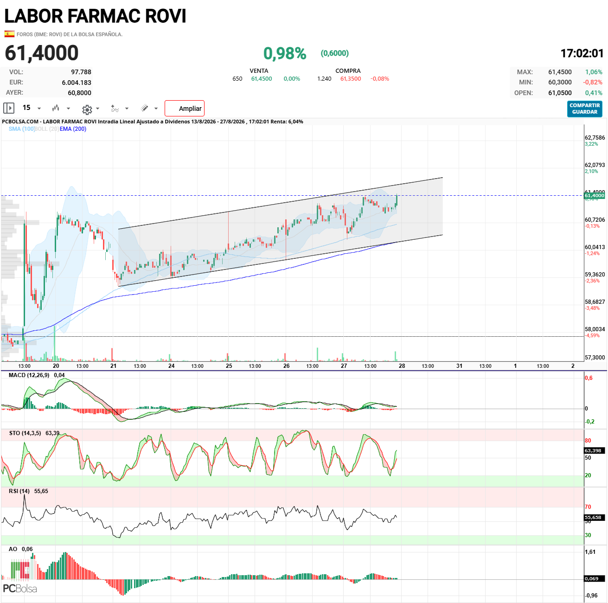Screen dimensions: 608x603
Task: Click the candlestick chart type icon
Action: 56,108
